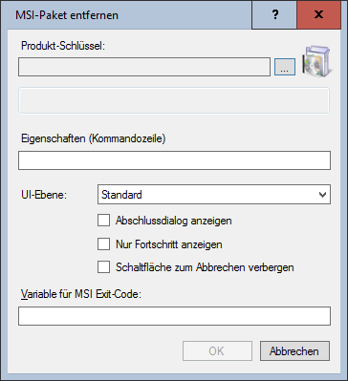Screen dimensions: 348x381
Task: Click the greyed-out OK button
Action: point(217,351)
